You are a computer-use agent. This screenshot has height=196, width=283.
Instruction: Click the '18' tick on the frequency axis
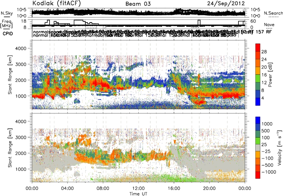point(24,21)
